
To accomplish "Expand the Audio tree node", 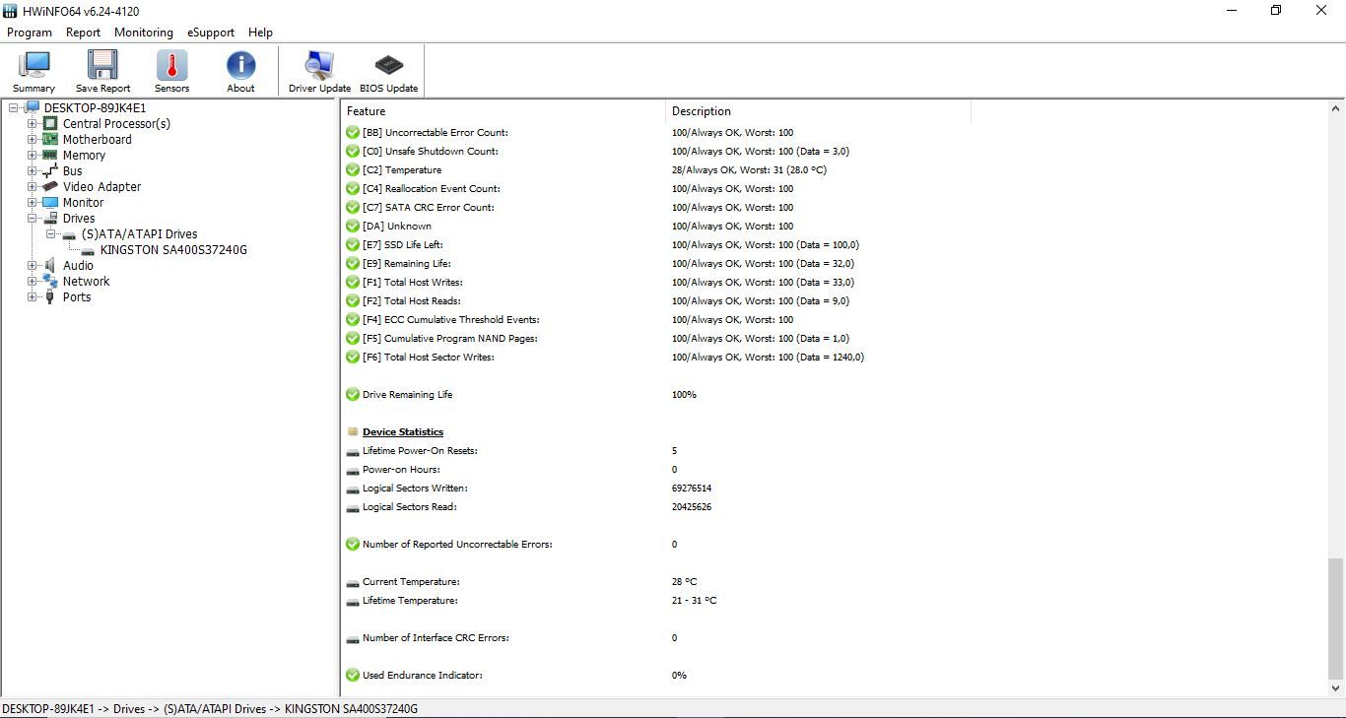I will [33, 265].
